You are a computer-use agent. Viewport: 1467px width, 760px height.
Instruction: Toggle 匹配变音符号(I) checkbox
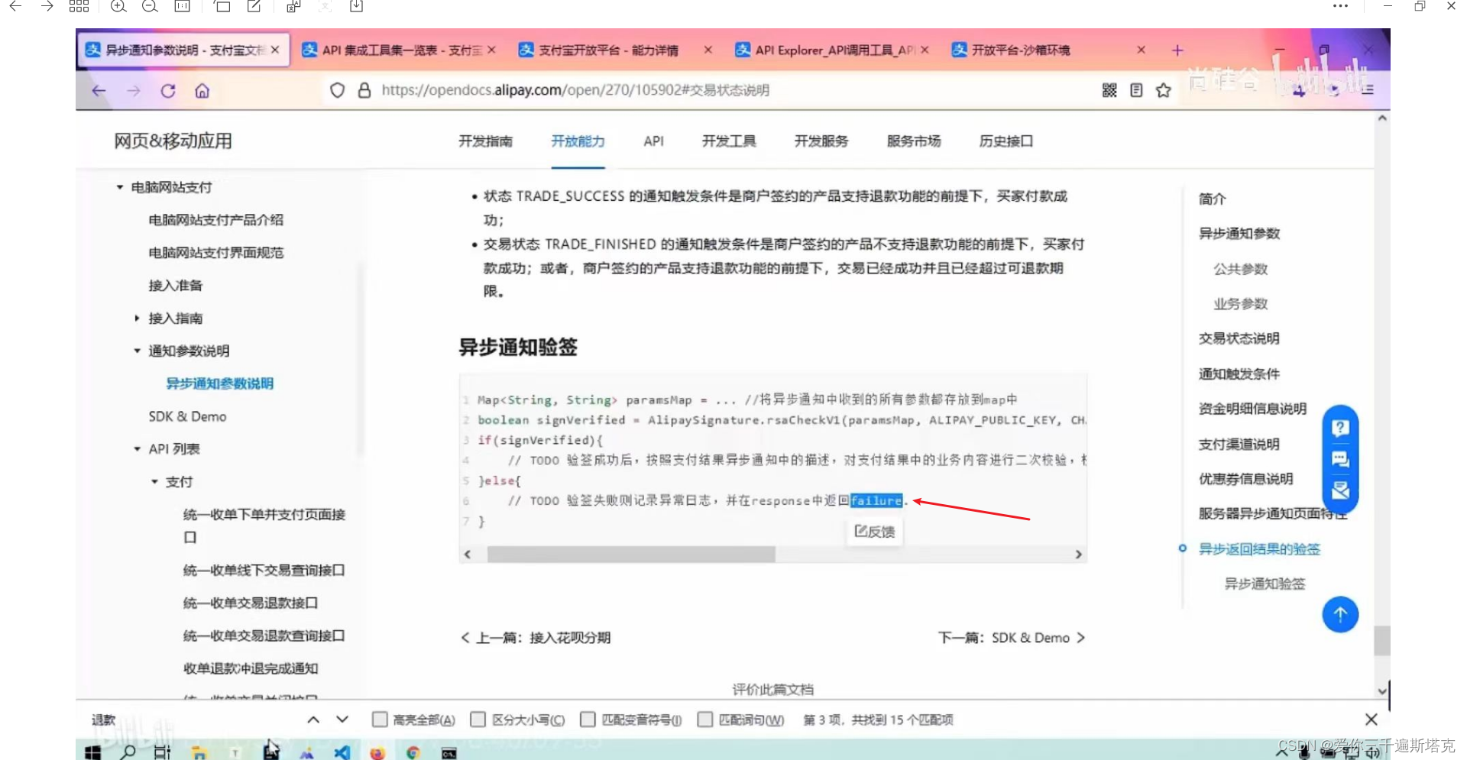(588, 720)
